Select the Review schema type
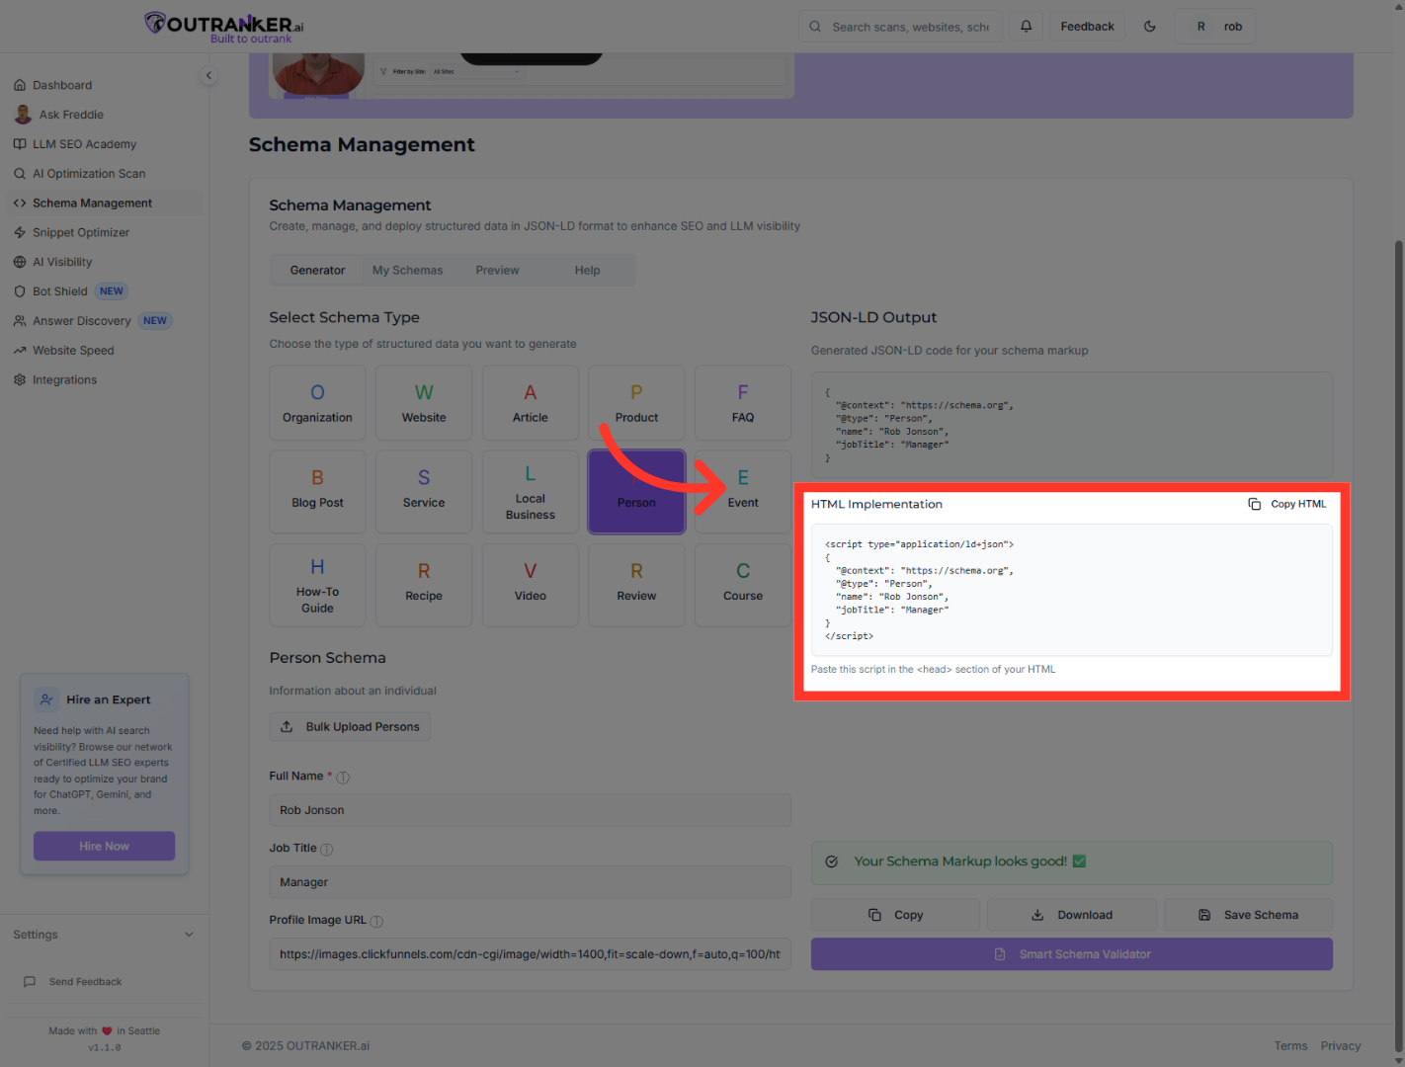Screen dimensions: 1405x1067 tap(636, 586)
